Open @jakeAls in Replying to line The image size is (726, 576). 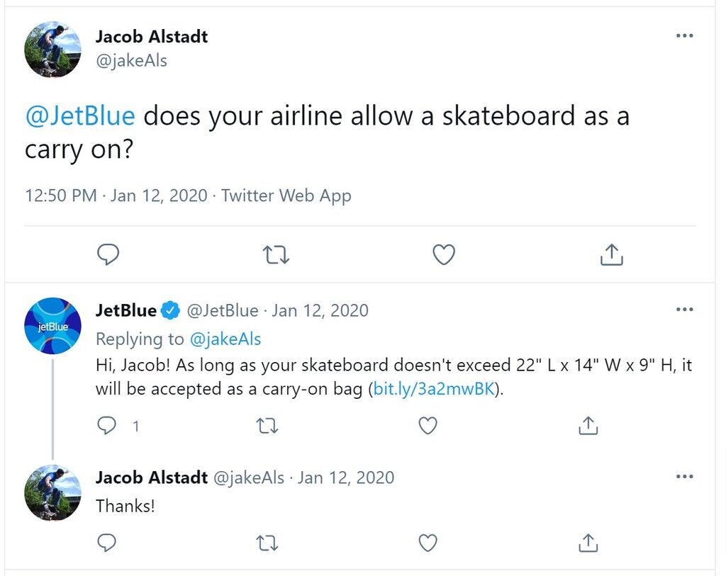[x=225, y=339]
